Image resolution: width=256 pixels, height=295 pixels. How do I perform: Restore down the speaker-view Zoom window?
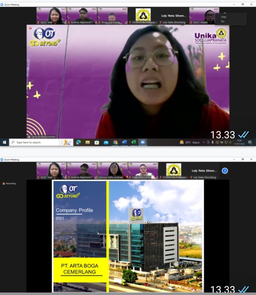pos(242,4)
